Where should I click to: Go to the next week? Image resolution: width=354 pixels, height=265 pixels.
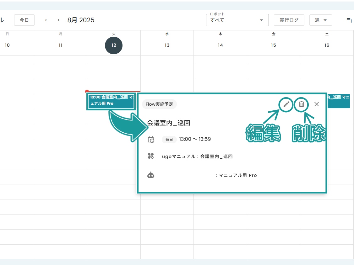point(58,20)
